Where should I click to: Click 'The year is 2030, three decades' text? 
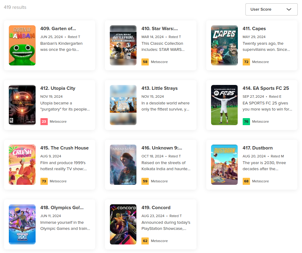(264, 166)
